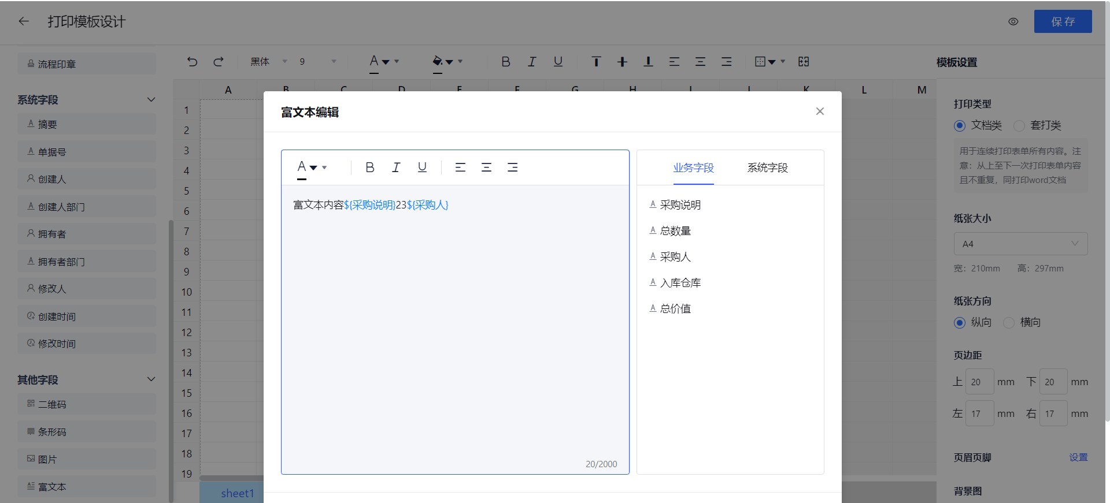The image size is (1110, 503).
Task: Toggle italic in rich text editor
Action: pos(396,167)
